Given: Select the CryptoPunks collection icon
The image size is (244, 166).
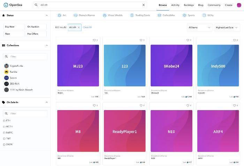Looking at the screenshot, I should point(6,66).
